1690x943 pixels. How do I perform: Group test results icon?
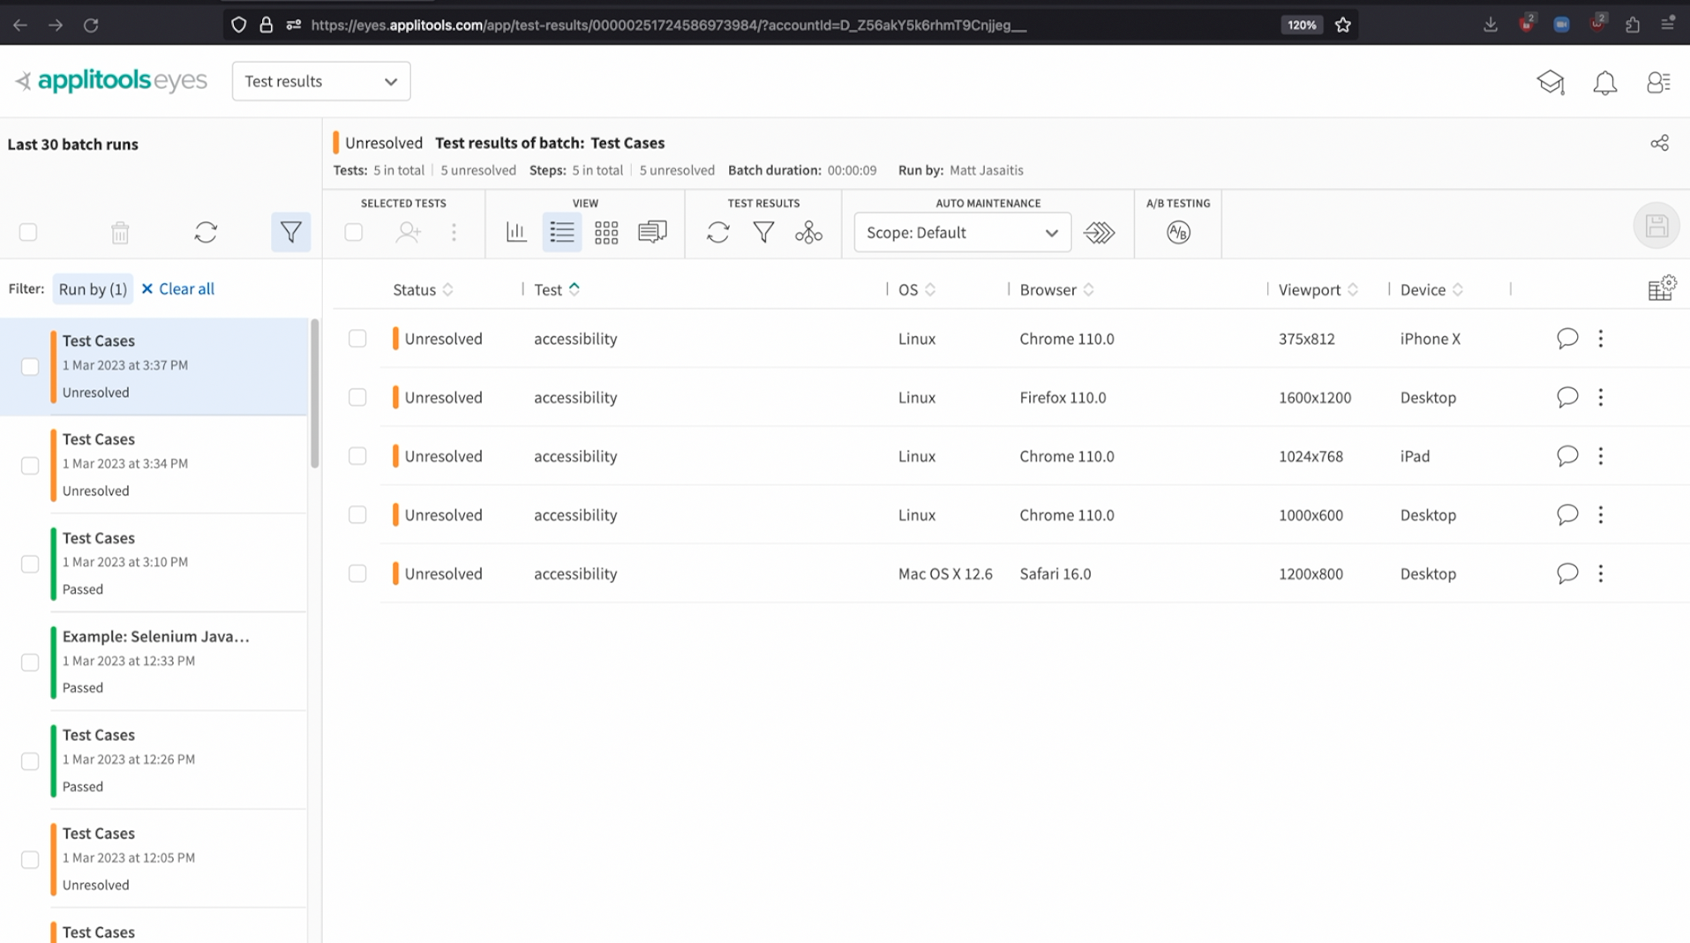(808, 232)
